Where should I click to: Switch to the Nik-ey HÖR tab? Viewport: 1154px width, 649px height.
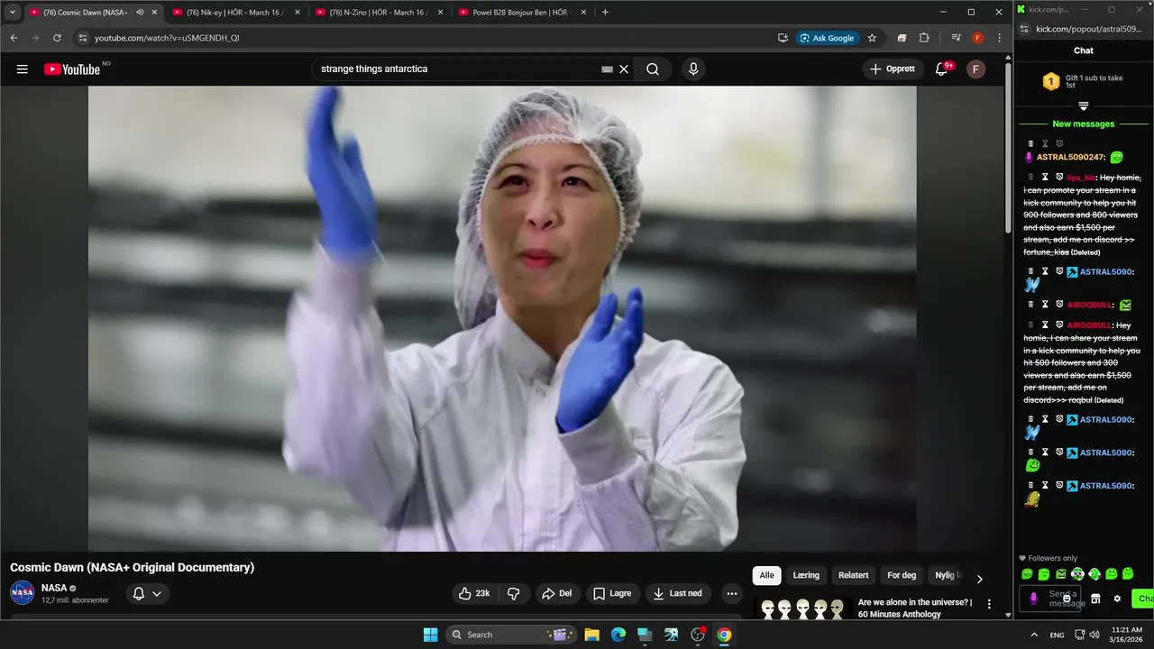click(x=234, y=13)
